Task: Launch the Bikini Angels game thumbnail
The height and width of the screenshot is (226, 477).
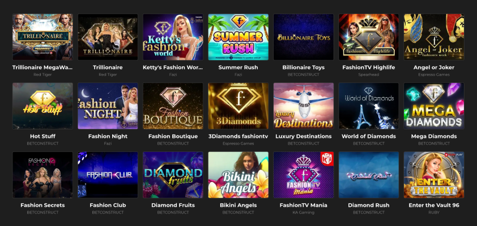Action: 238,175
